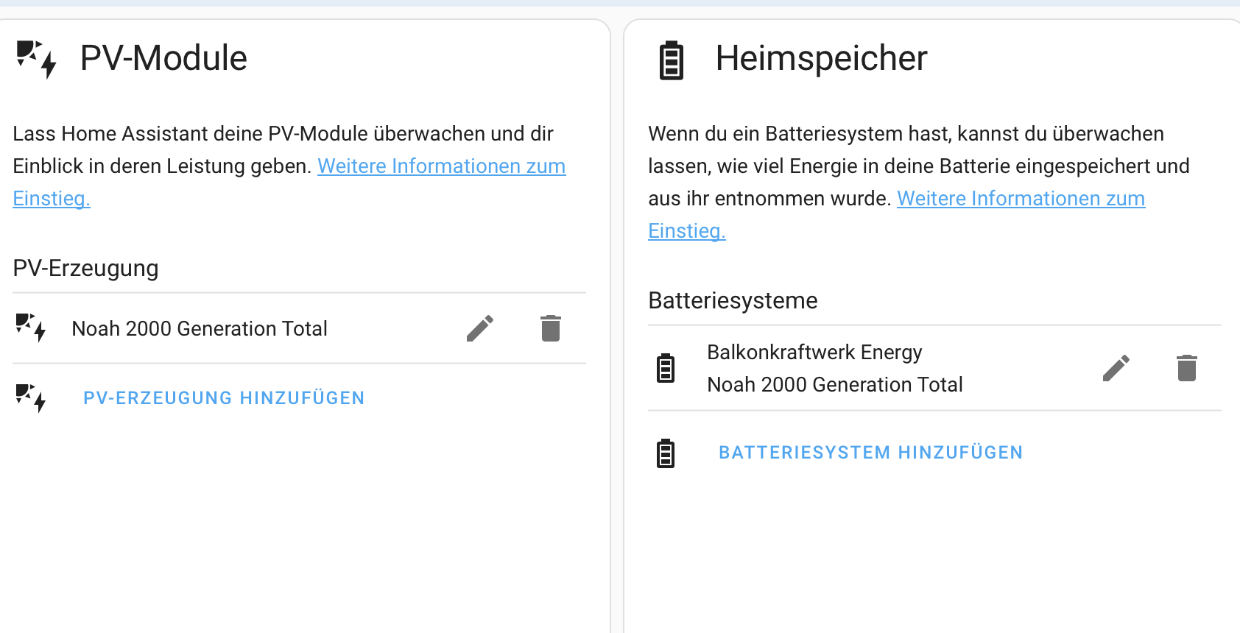
Task: Click the solar icon beside PV-Module title
Action: pos(36,59)
